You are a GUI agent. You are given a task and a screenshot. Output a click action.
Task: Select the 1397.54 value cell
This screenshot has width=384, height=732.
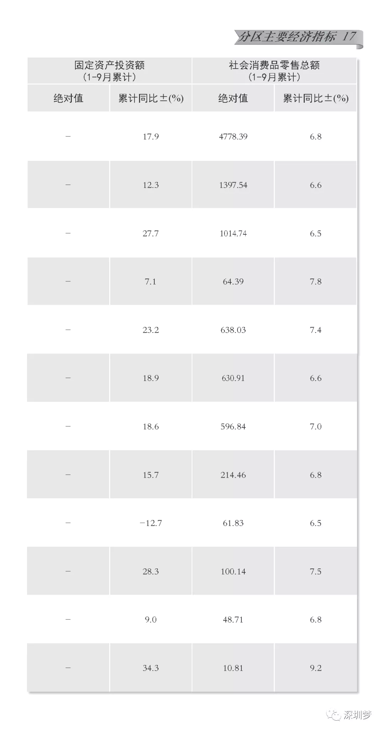point(233,185)
